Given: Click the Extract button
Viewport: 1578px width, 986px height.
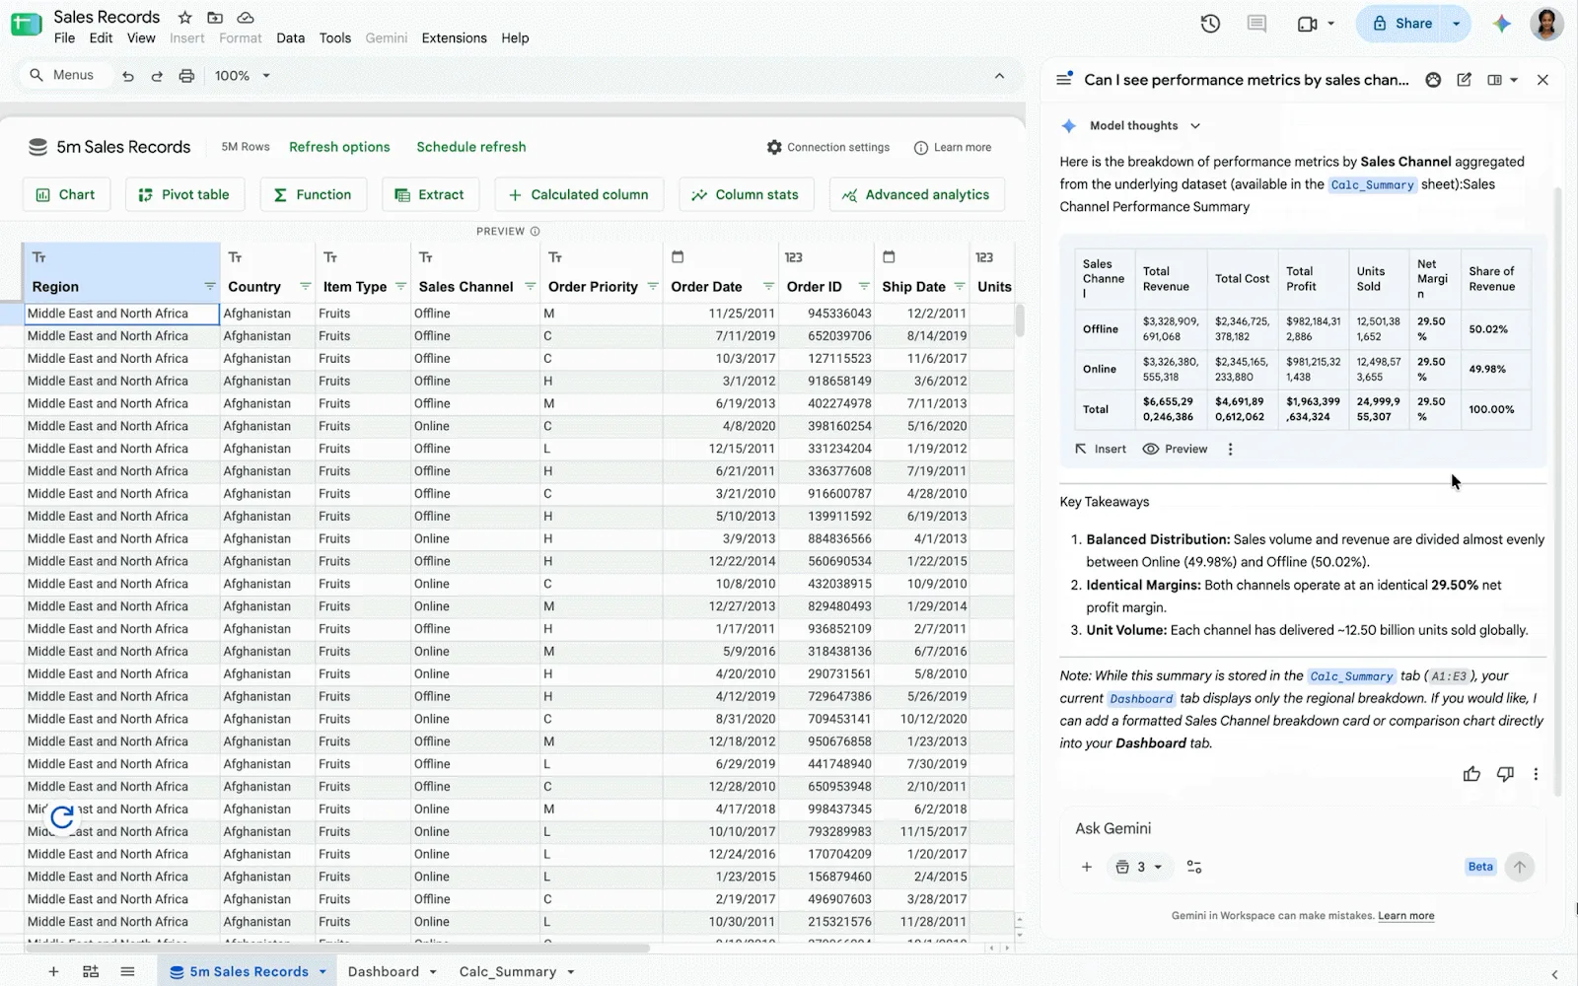Looking at the screenshot, I should [x=430, y=194].
